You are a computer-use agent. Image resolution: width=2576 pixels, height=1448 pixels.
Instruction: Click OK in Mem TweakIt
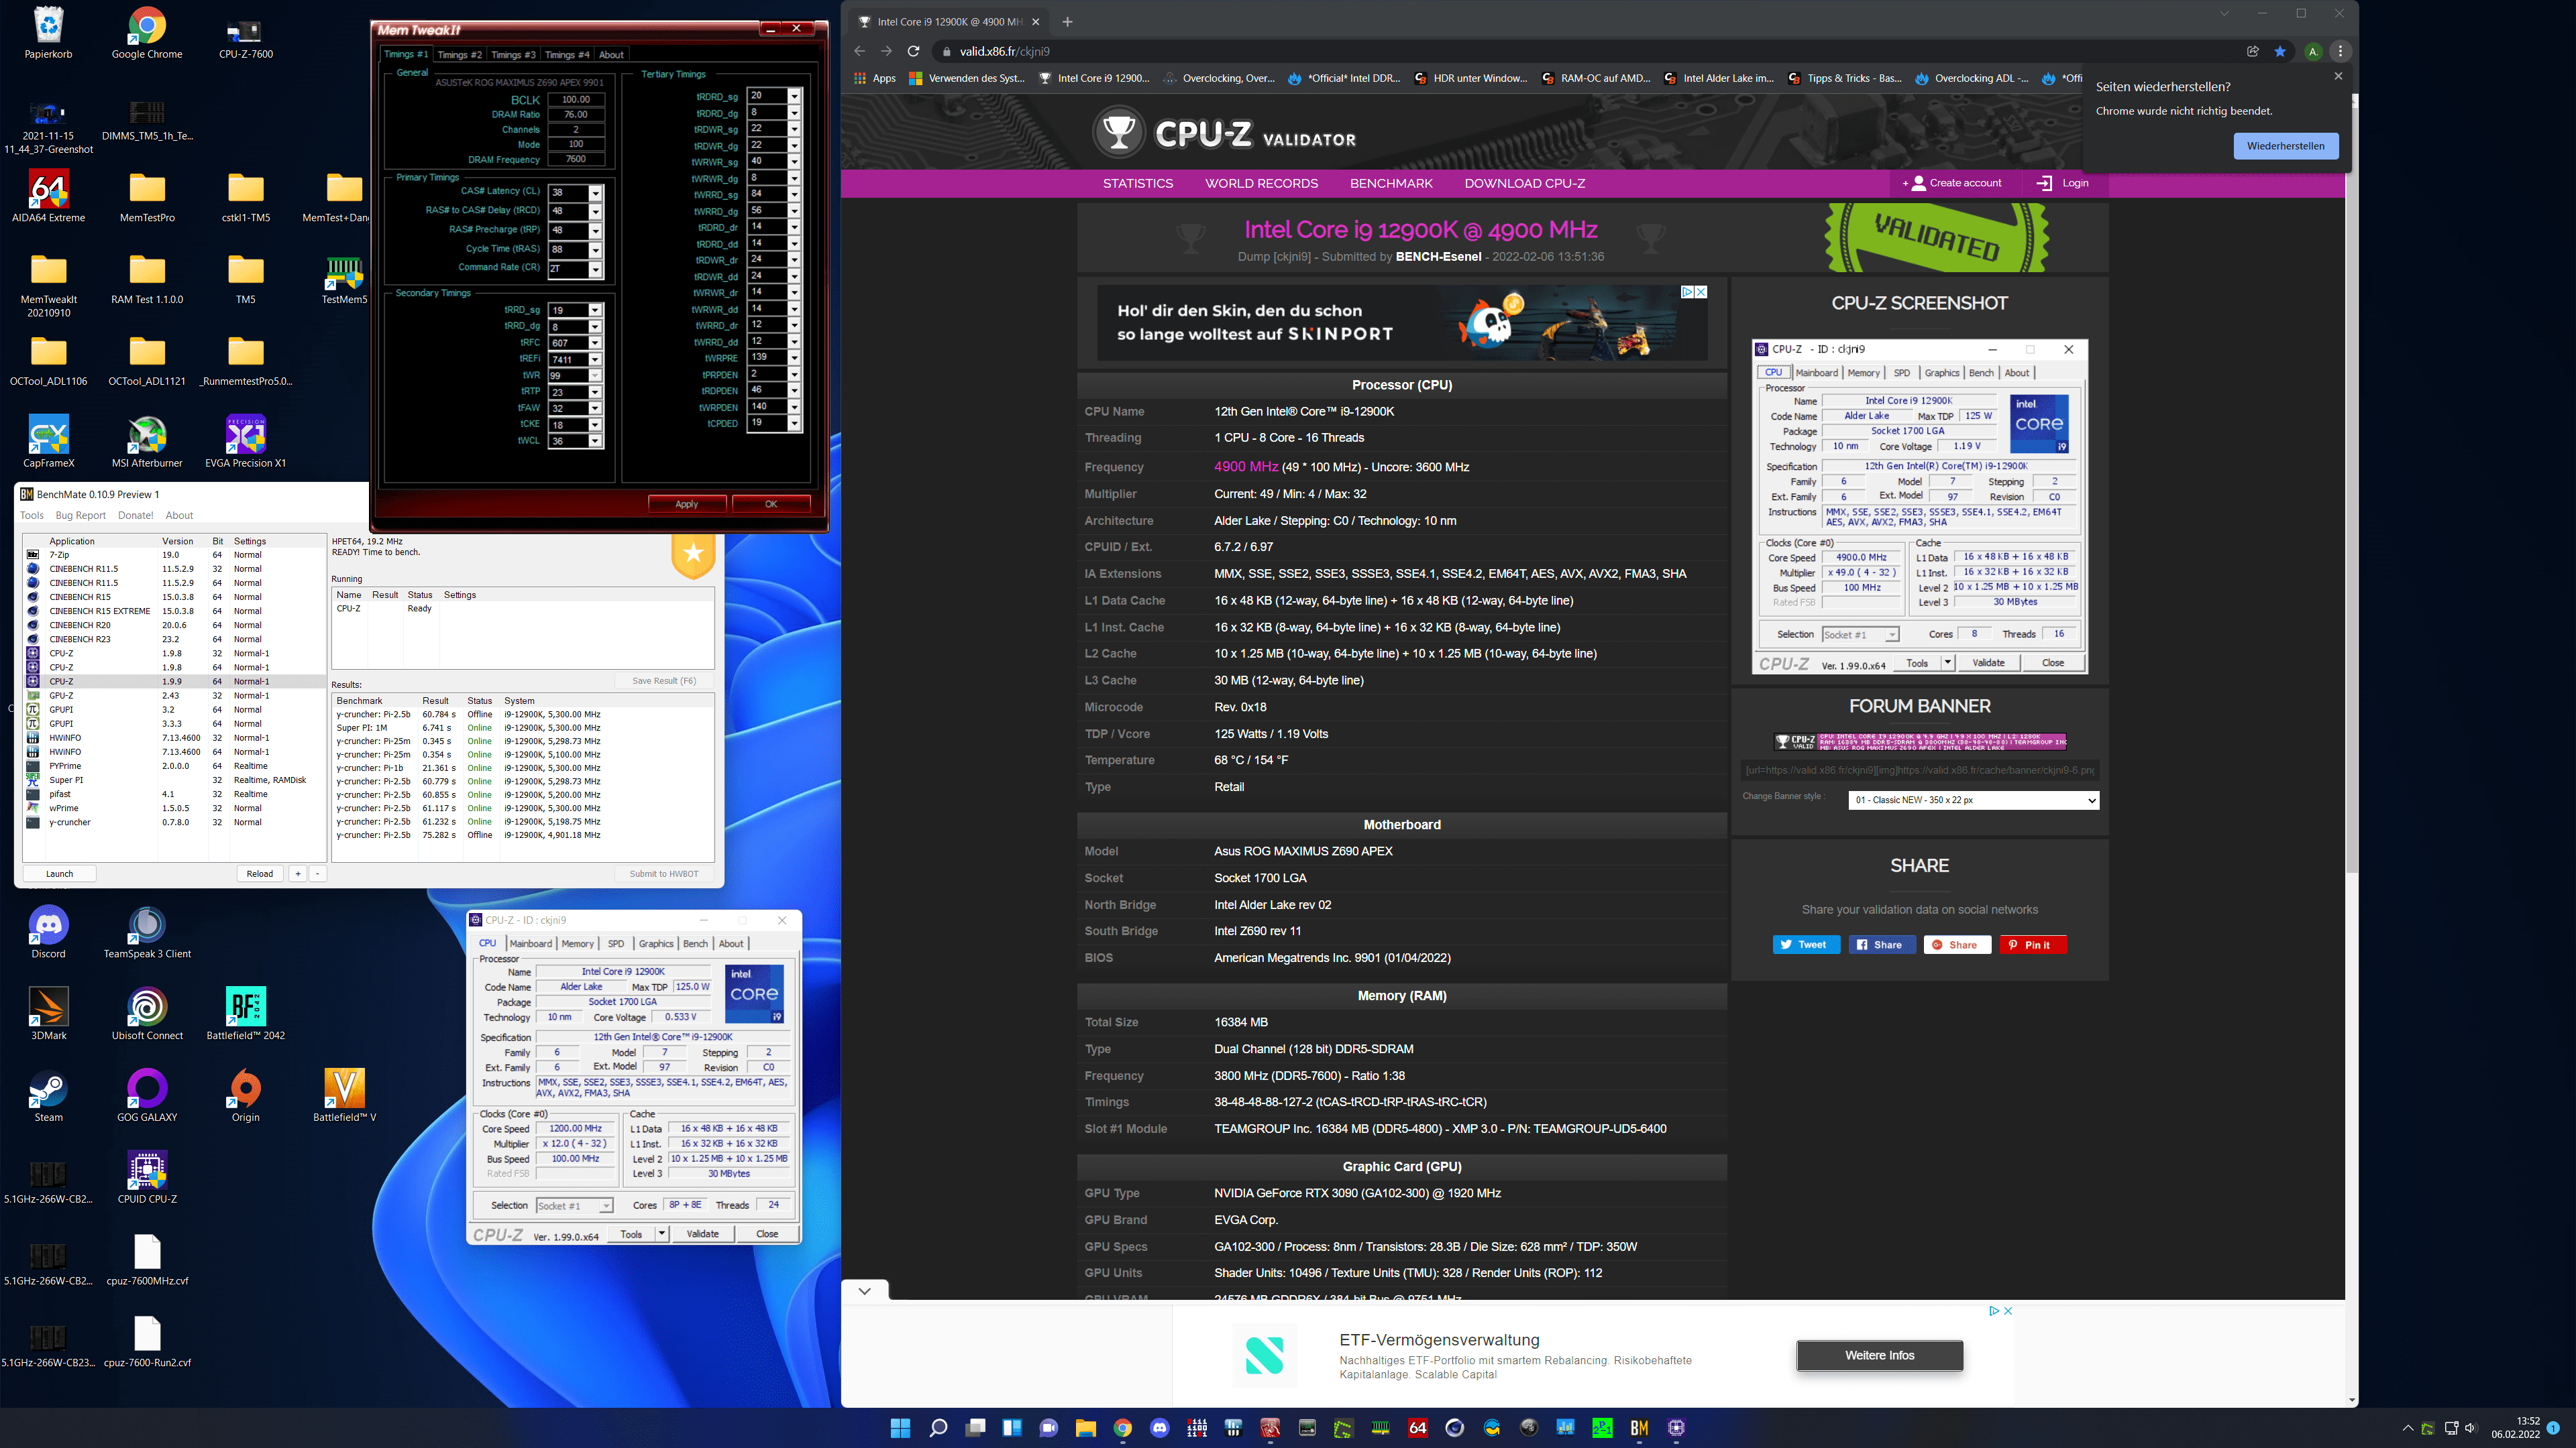click(x=771, y=503)
